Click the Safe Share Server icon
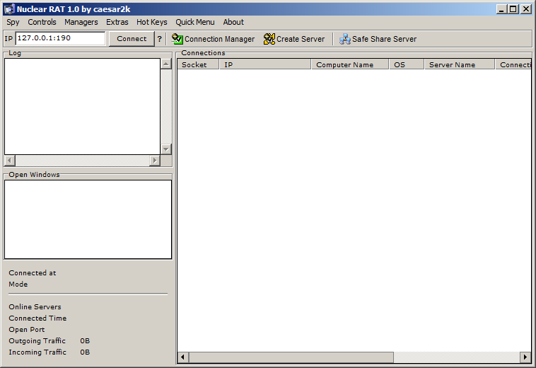This screenshot has width=536, height=368. coord(345,39)
